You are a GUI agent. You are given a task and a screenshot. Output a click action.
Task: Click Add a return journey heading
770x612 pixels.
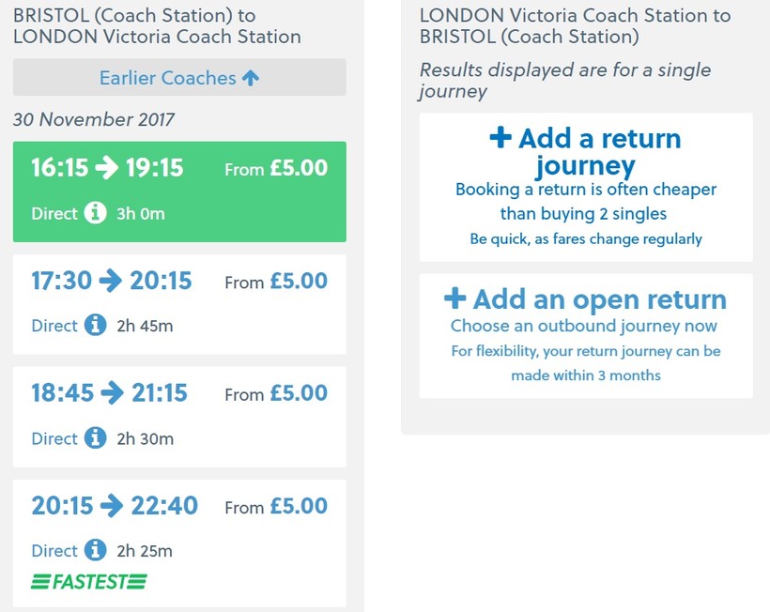click(x=599, y=152)
